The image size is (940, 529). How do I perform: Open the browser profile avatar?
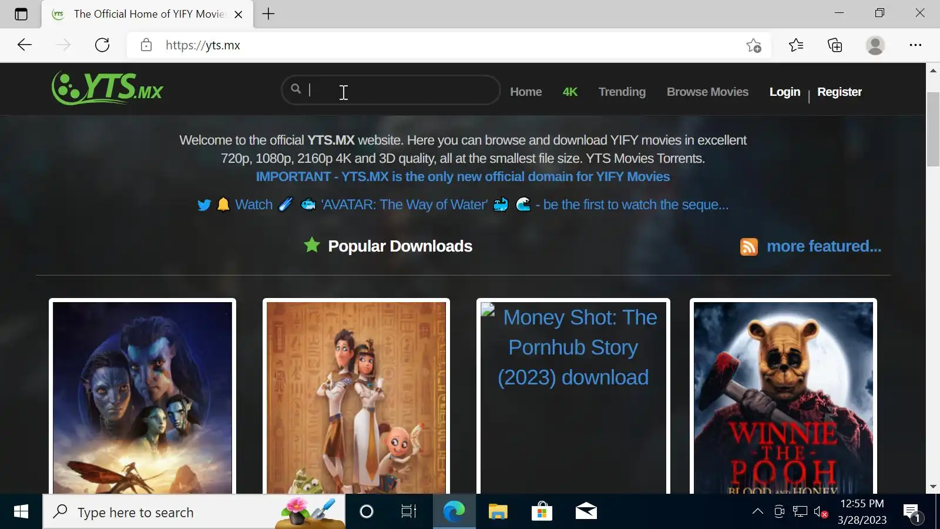pos(875,45)
